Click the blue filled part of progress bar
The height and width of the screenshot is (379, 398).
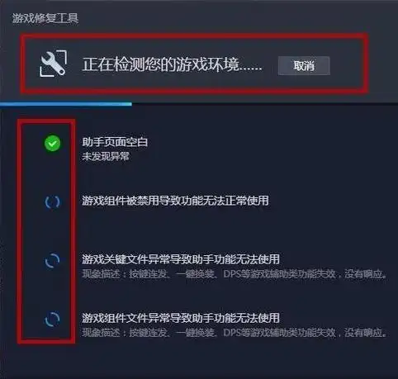click(x=66, y=104)
